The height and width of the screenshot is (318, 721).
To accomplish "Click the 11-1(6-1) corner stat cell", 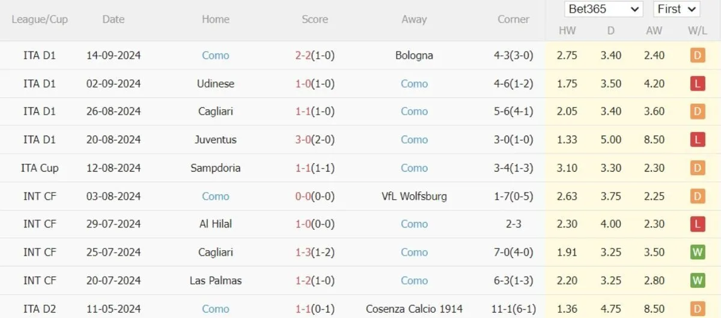I will click(x=513, y=309).
